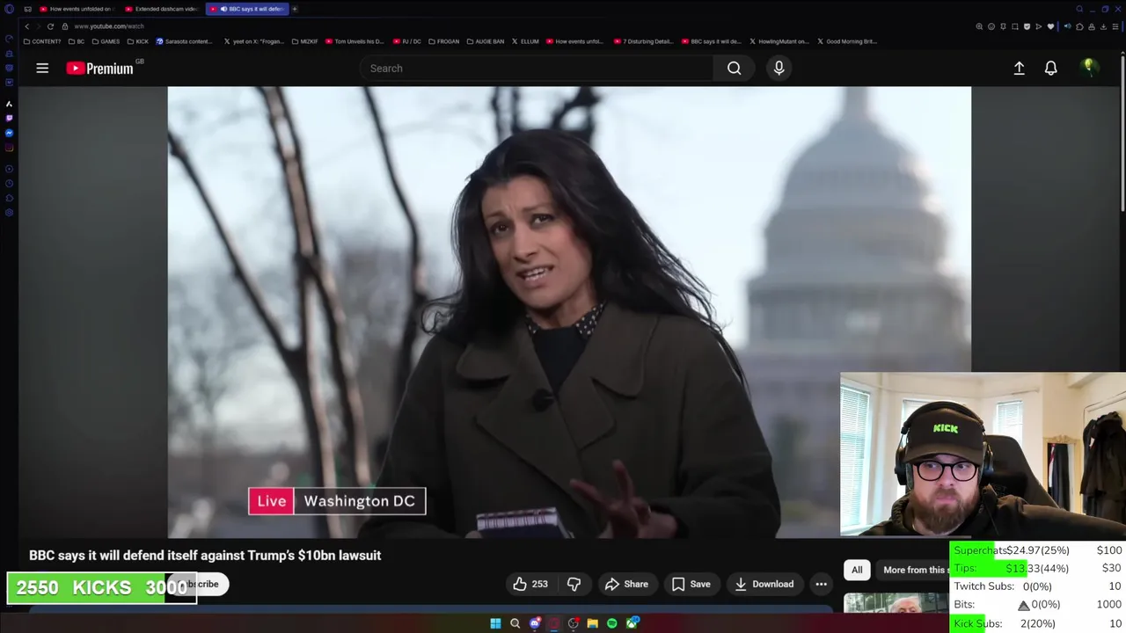The image size is (1126, 633).
Task: Go back in browser history
Action: [26, 26]
